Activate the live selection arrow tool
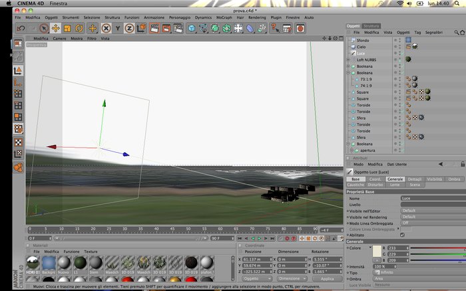 pyautogui.click(x=44, y=29)
